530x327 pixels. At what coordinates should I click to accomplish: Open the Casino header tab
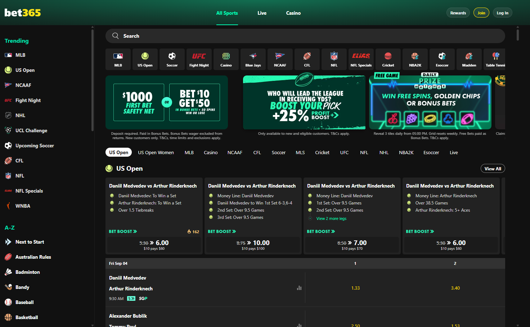click(293, 13)
